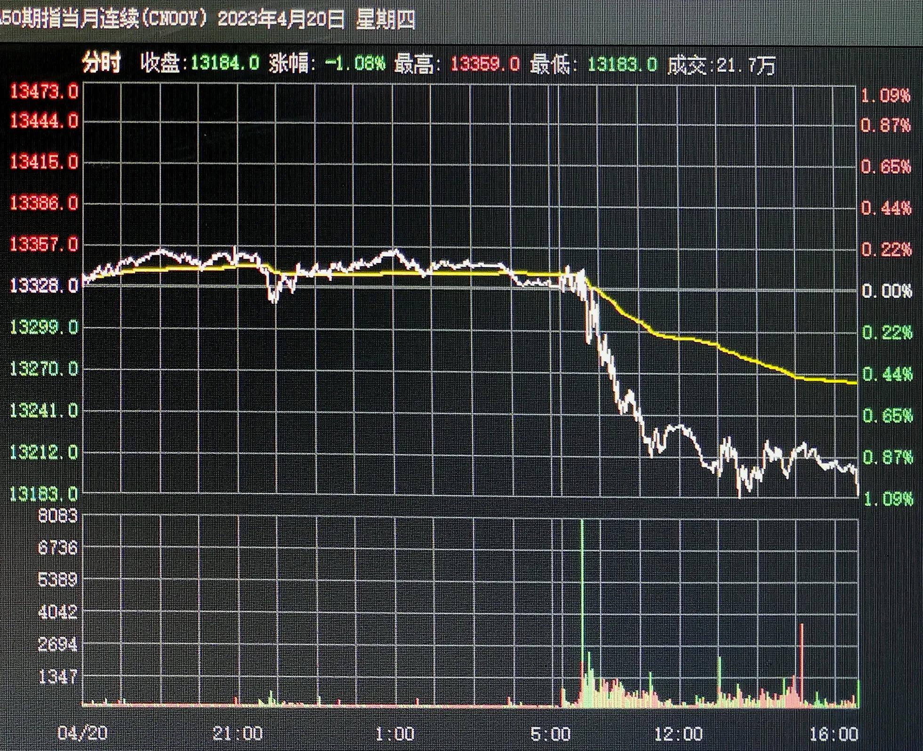The height and width of the screenshot is (751, 923).
Task: Click the 8083 volume axis label
Action: click(x=57, y=516)
